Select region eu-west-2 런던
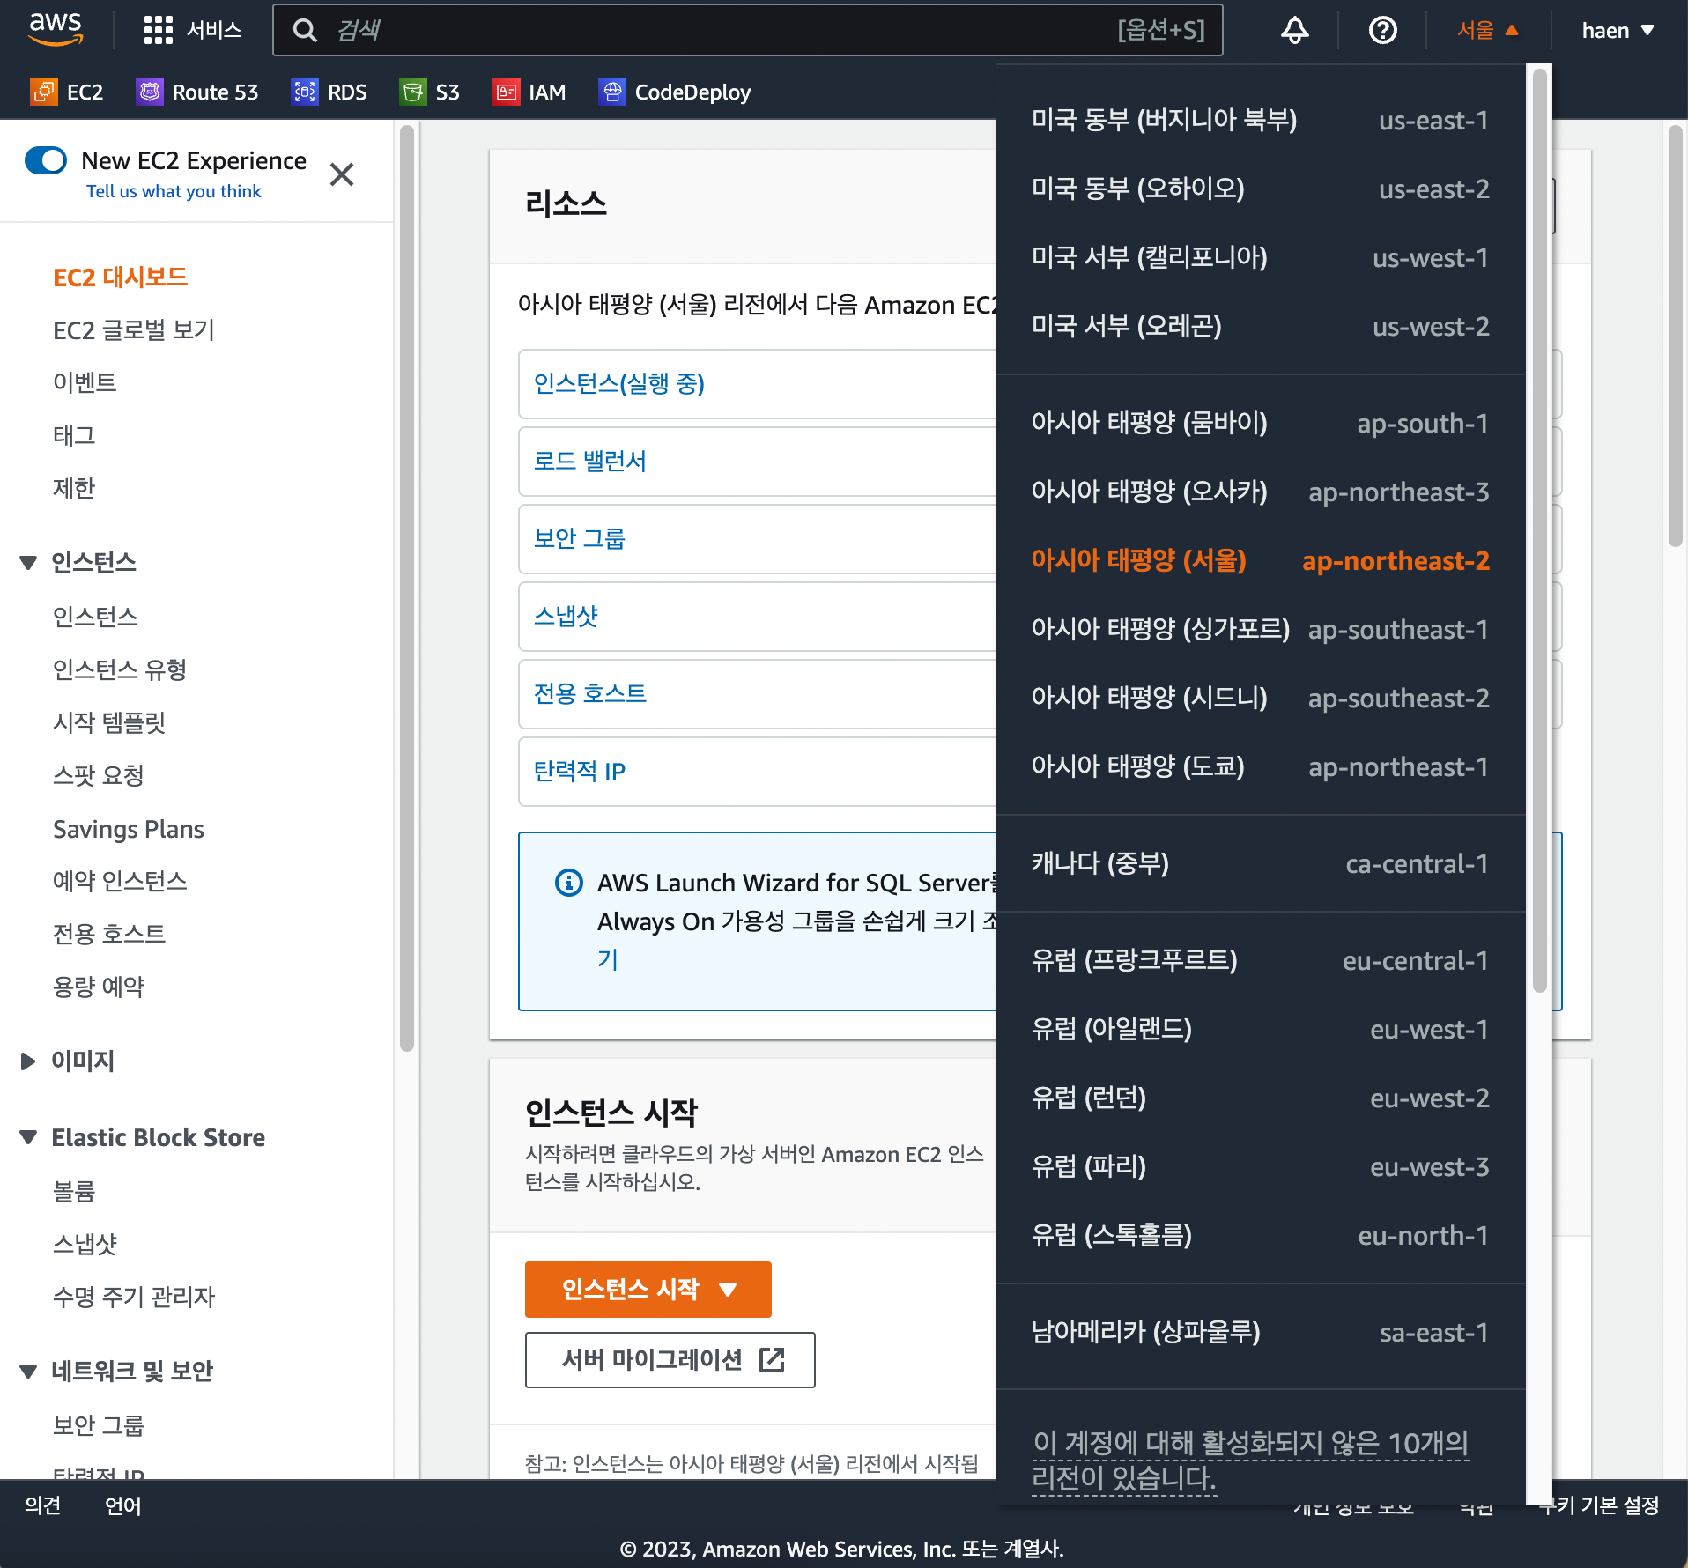Screen dimensions: 1688x1568 coord(1261,1098)
